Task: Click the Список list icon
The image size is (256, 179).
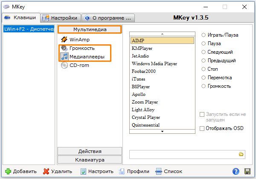Action: pyautogui.click(x=159, y=171)
